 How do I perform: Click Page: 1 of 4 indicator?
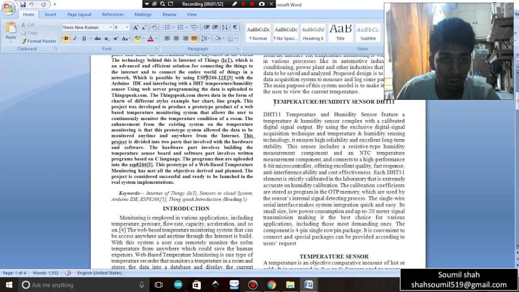pos(15,273)
